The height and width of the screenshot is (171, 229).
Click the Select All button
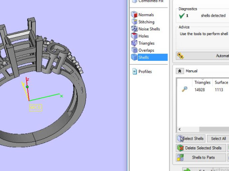pos(218,139)
